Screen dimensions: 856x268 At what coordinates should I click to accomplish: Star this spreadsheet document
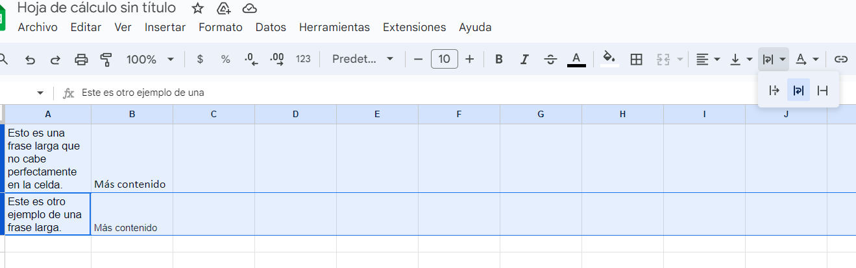(198, 8)
